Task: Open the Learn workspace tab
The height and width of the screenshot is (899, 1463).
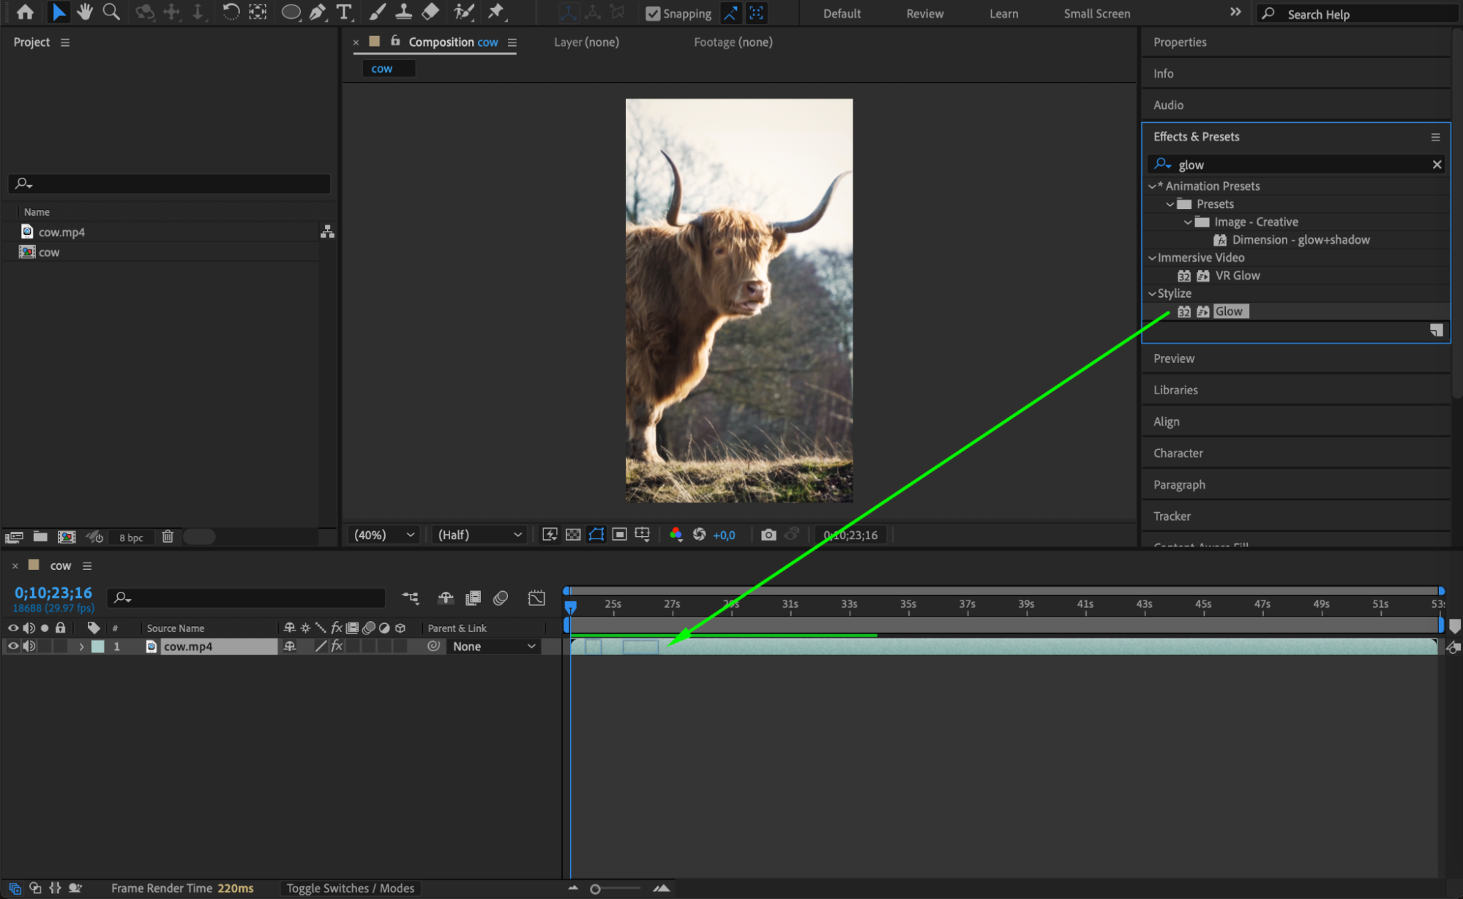Action: [1003, 13]
